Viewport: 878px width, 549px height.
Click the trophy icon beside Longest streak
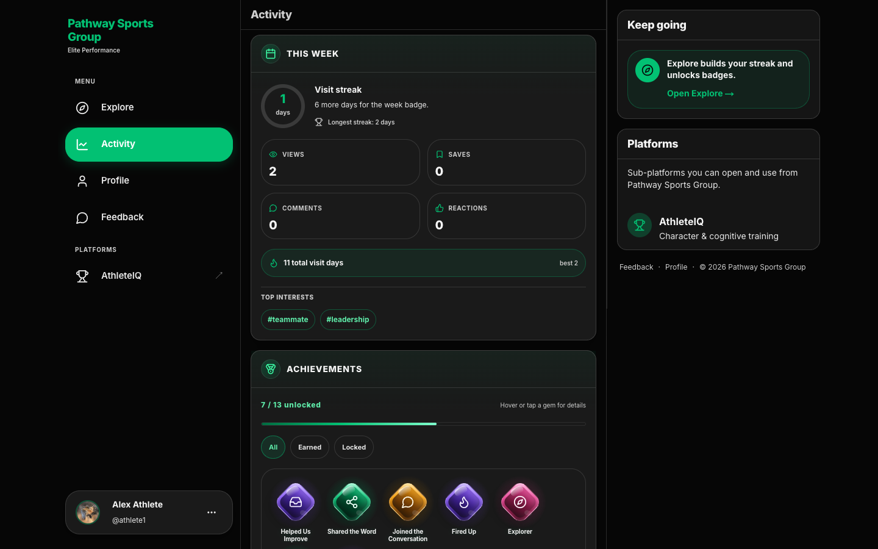[x=319, y=122]
